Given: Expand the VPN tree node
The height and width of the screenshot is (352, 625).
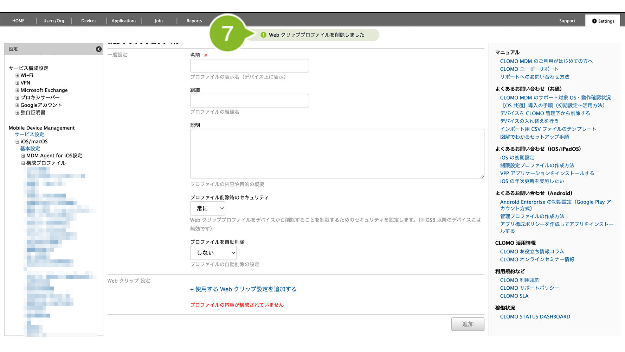Looking at the screenshot, I should [17, 83].
